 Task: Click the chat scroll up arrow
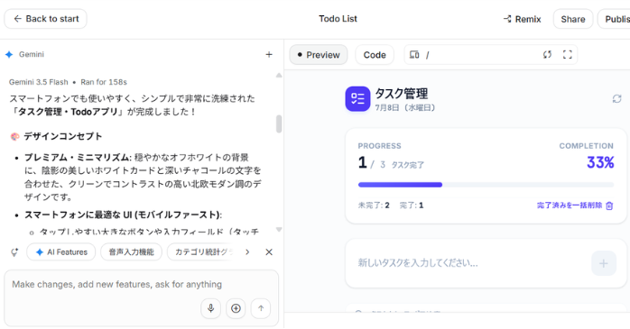279,76
